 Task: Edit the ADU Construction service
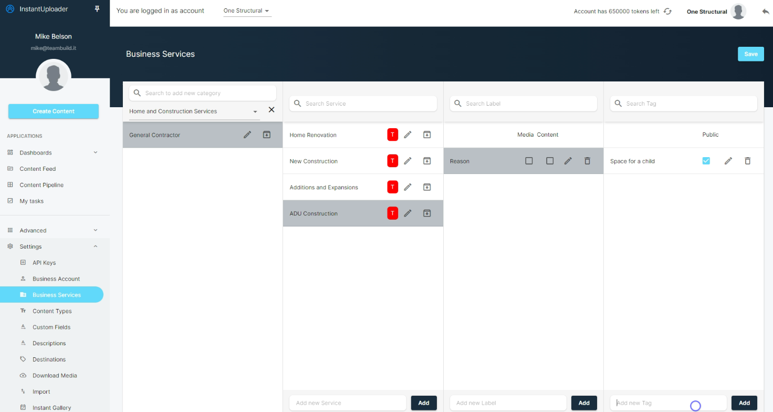pyautogui.click(x=408, y=213)
